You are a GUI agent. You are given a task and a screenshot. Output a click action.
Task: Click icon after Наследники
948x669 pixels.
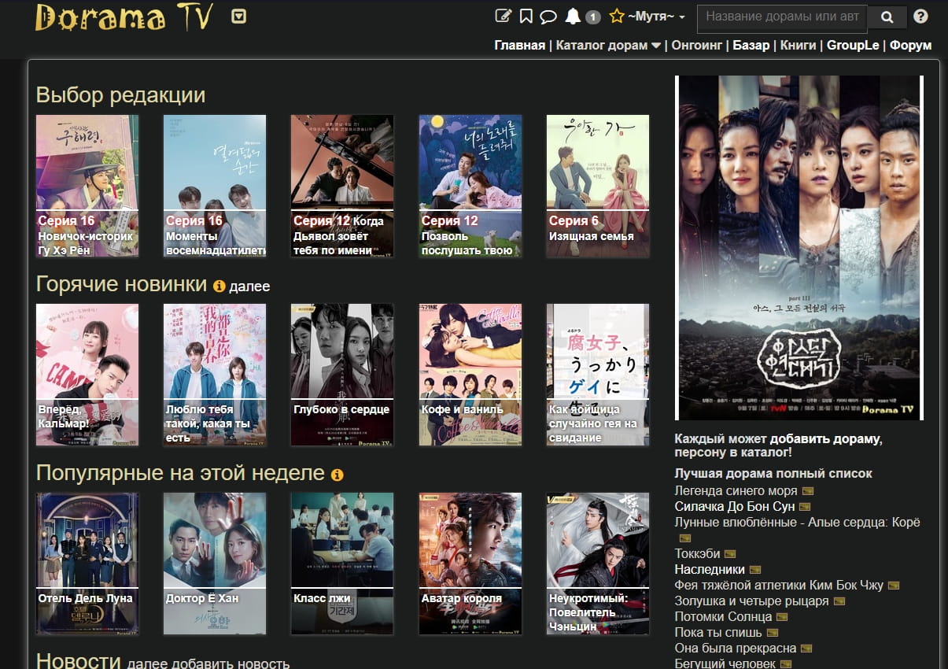755,570
